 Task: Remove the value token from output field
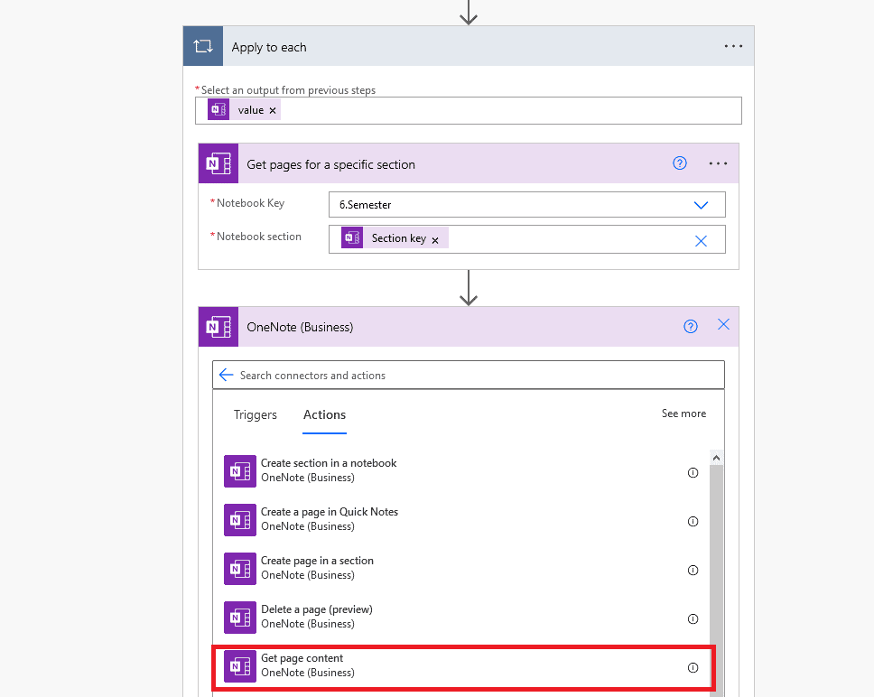pyautogui.click(x=273, y=110)
